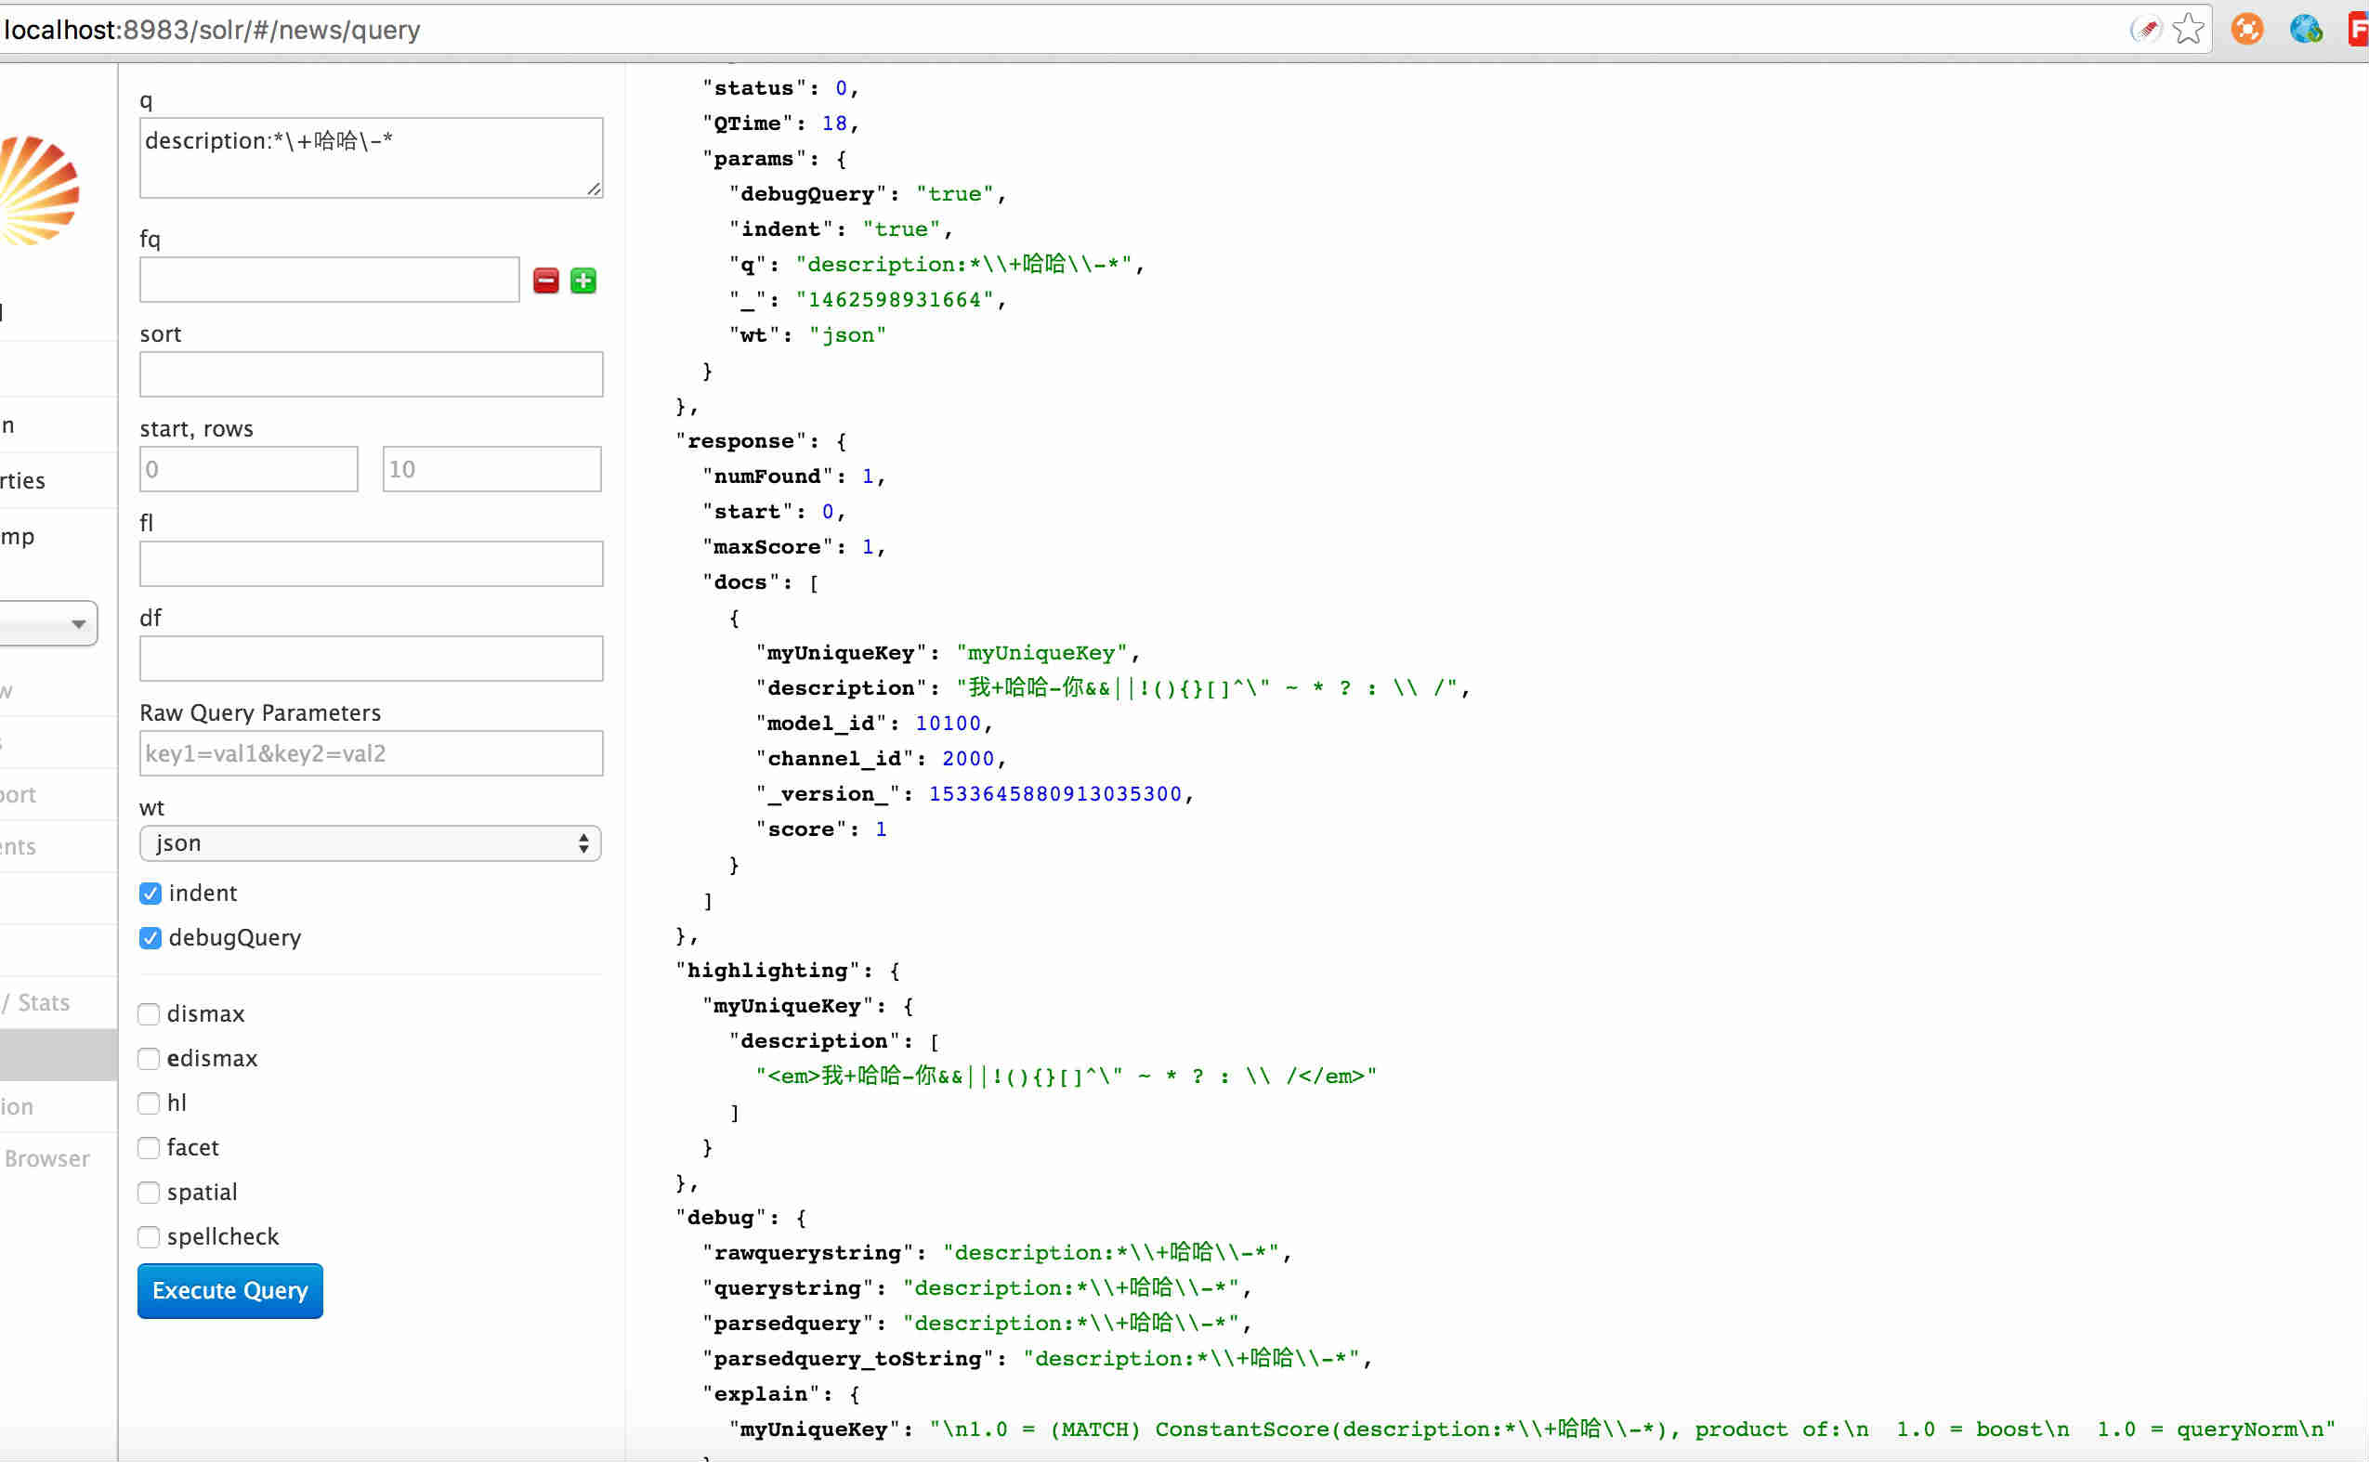The width and height of the screenshot is (2369, 1462).
Task: Click inside the q query textarea
Action: point(372,158)
